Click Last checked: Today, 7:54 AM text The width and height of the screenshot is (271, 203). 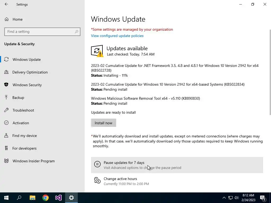coord(131,54)
